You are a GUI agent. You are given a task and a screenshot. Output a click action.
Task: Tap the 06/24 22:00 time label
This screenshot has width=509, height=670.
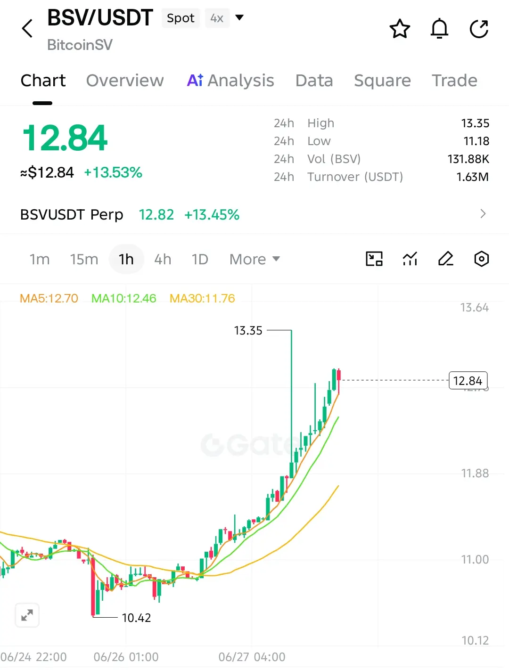(x=33, y=657)
